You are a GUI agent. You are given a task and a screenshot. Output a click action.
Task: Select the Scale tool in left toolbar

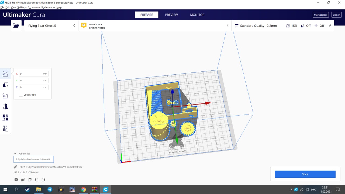click(5, 85)
